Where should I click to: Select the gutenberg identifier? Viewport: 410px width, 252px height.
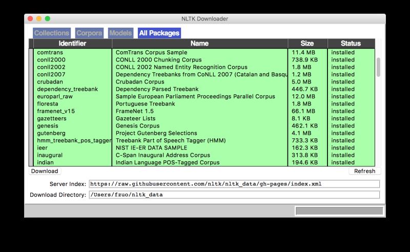(51, 133)
